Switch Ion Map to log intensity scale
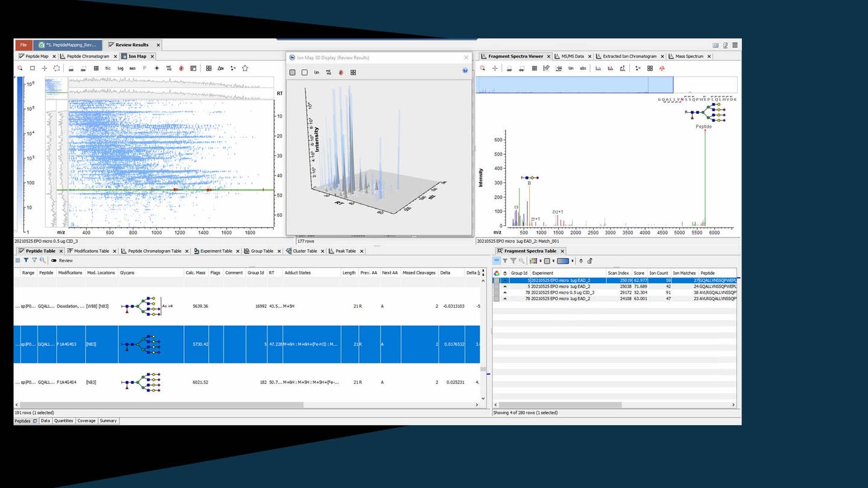The width and height of the screenshot is (868, 488). 121,68
